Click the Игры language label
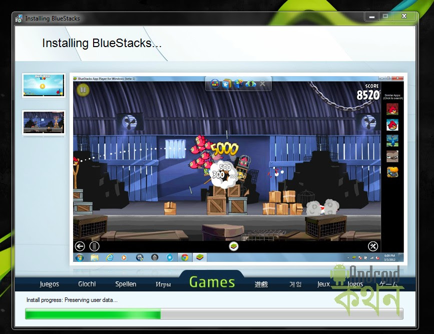434x334 pixels. click(163, 284)
